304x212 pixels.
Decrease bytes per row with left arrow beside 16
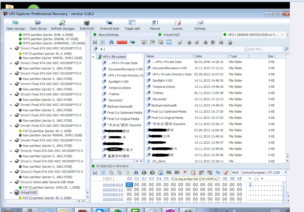250,179
